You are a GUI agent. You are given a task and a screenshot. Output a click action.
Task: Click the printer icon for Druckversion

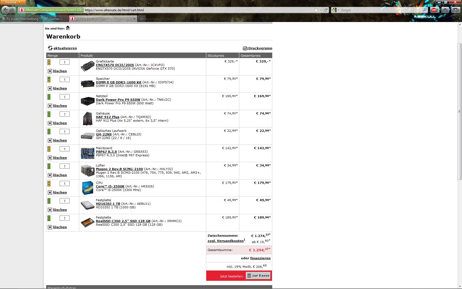245,48
